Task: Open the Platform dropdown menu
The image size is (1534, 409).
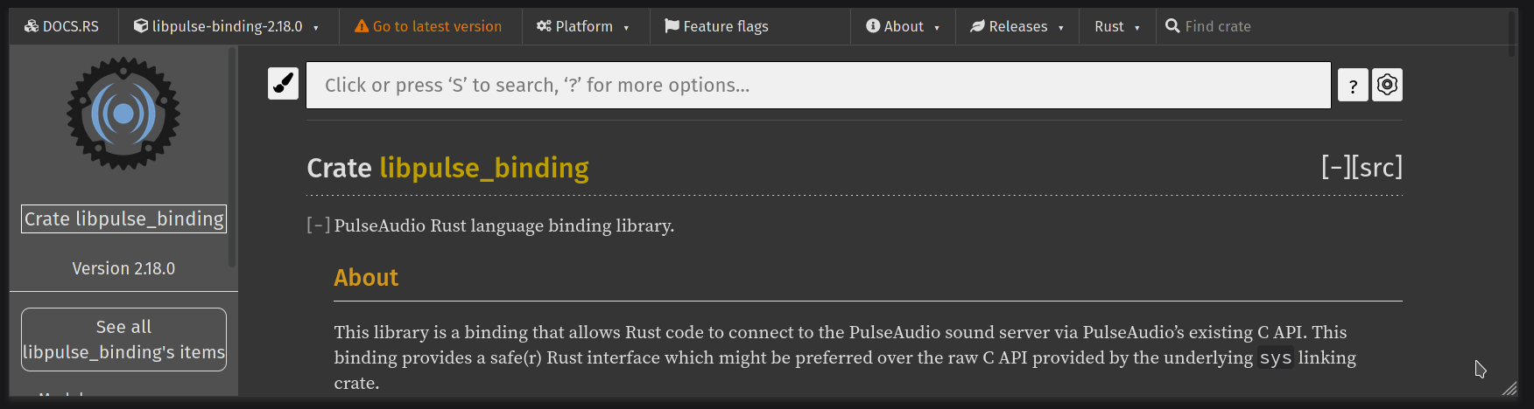Action: point(583,26)
